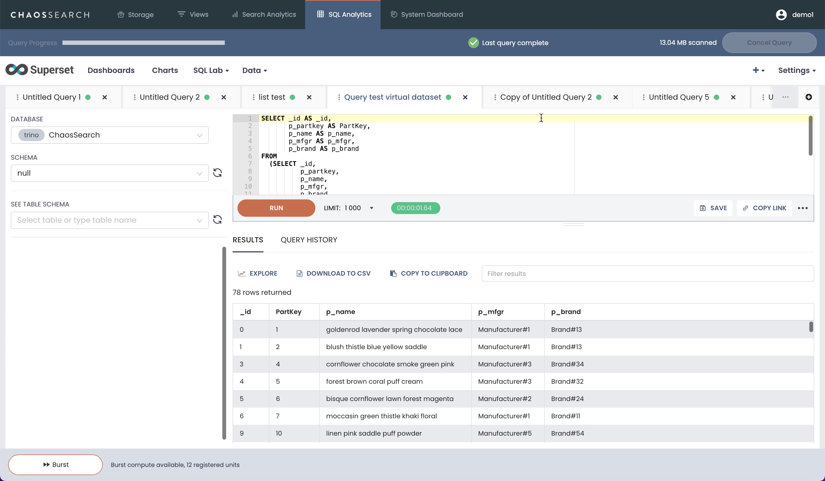
Task: Click the table list refresh icon
Action: pos(217,219)
